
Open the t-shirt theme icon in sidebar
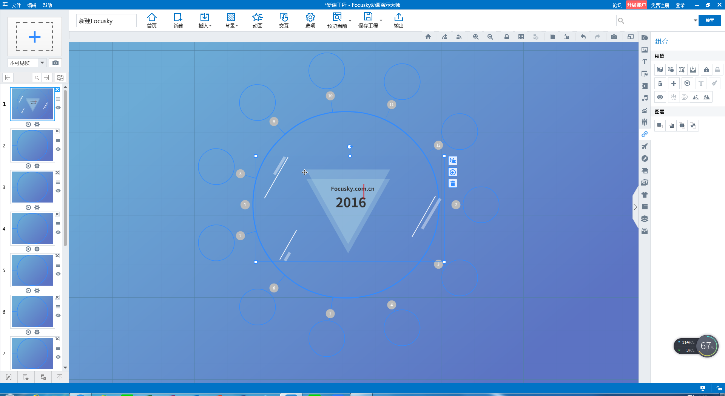pos(645,195)
